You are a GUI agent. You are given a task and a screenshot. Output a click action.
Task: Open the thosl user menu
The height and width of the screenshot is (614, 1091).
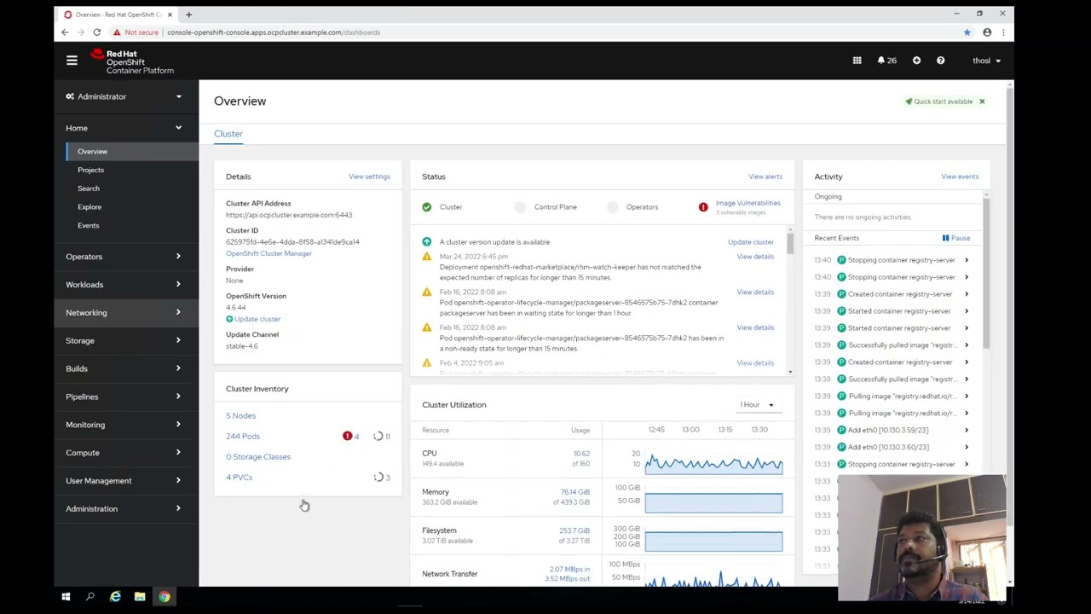(x=987, y=61)
